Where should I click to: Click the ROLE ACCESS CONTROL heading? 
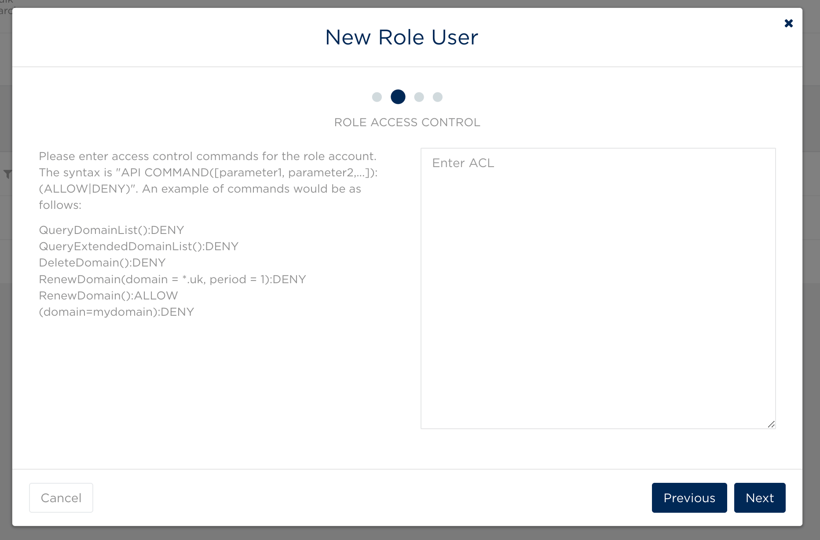(407, 122)
